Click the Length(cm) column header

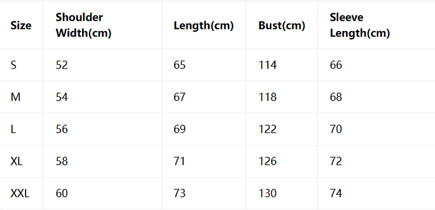(203, 26)
